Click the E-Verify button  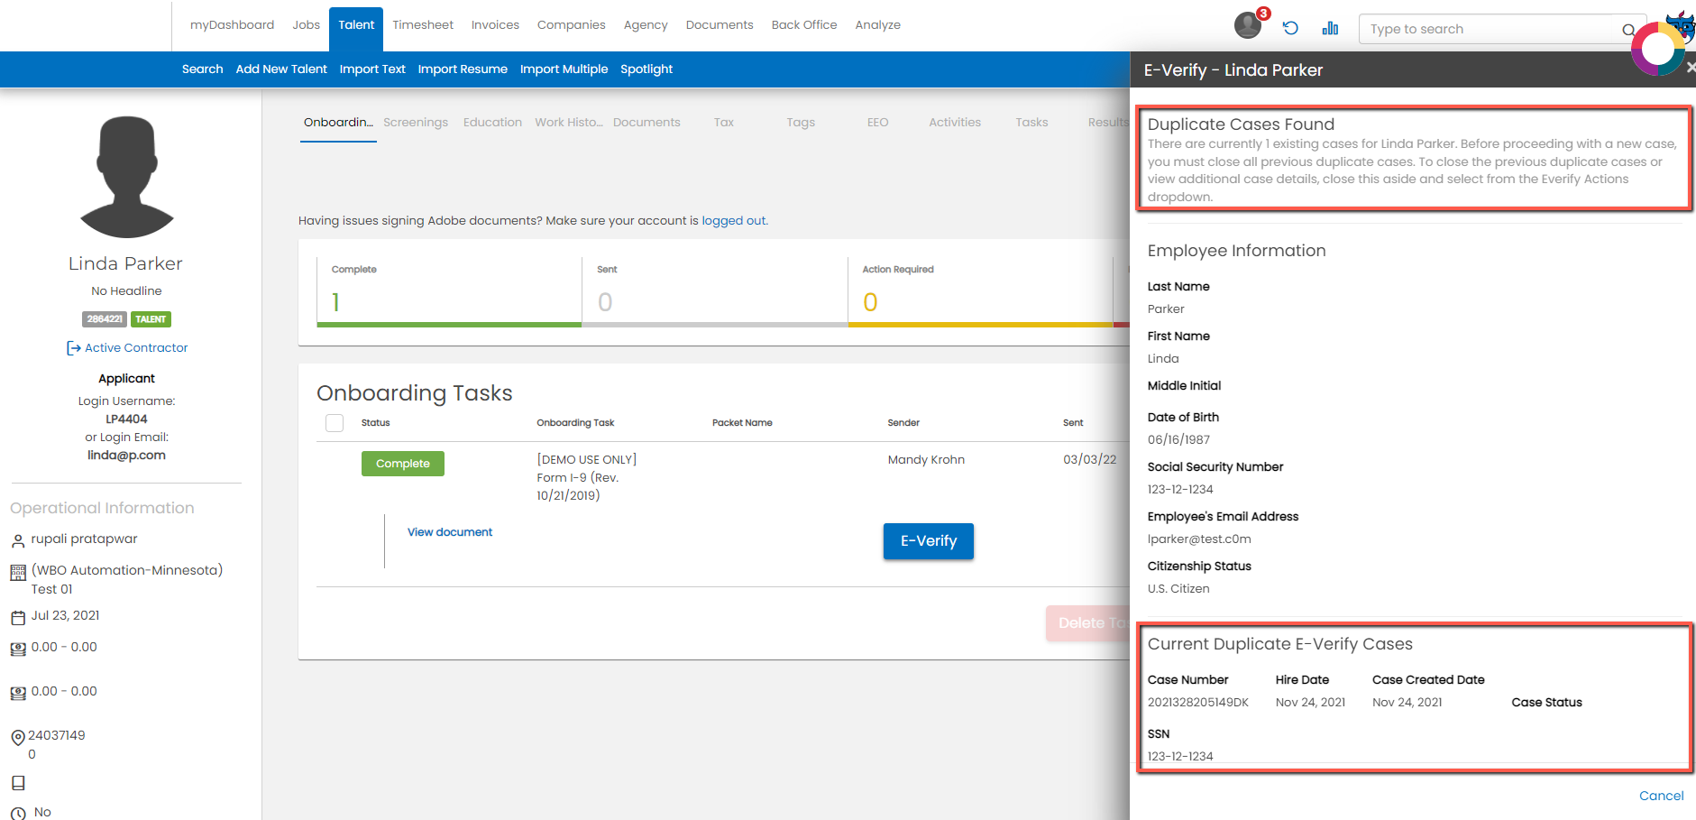pyautogui.click(x=929, y=541)
